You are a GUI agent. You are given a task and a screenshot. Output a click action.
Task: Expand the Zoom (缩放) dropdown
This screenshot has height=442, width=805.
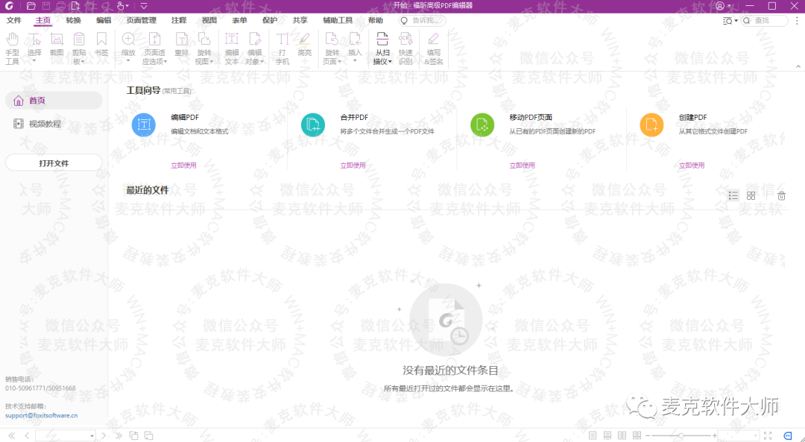pyautogui.click(x=128, y=61)
